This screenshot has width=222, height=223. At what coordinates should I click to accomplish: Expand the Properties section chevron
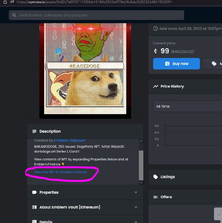[136, 192]
